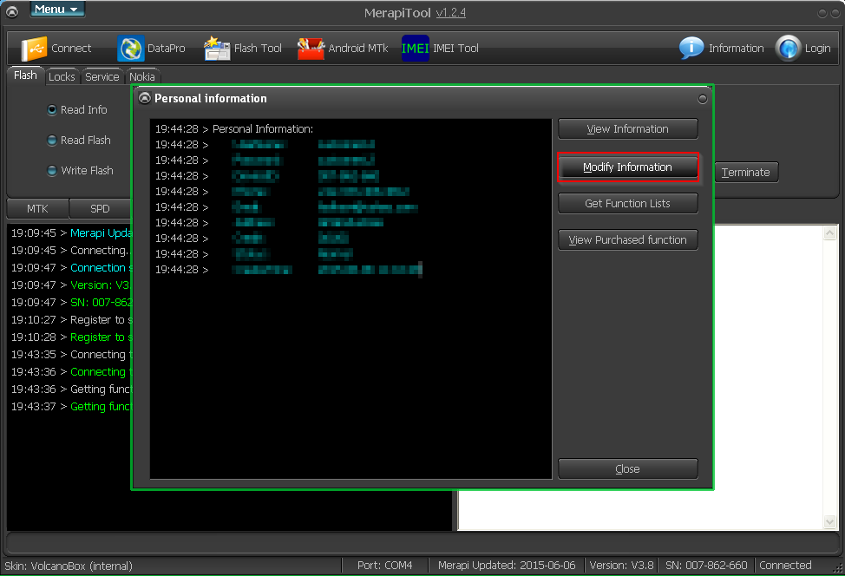This screenshot has height=576, width=845.
Task: Click the v1.2.4 version link
Action: click(451, 12)
